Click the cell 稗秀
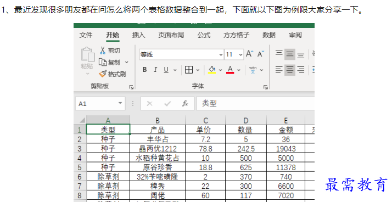Viewport: 392px width, 202px height. coord(158,186)
